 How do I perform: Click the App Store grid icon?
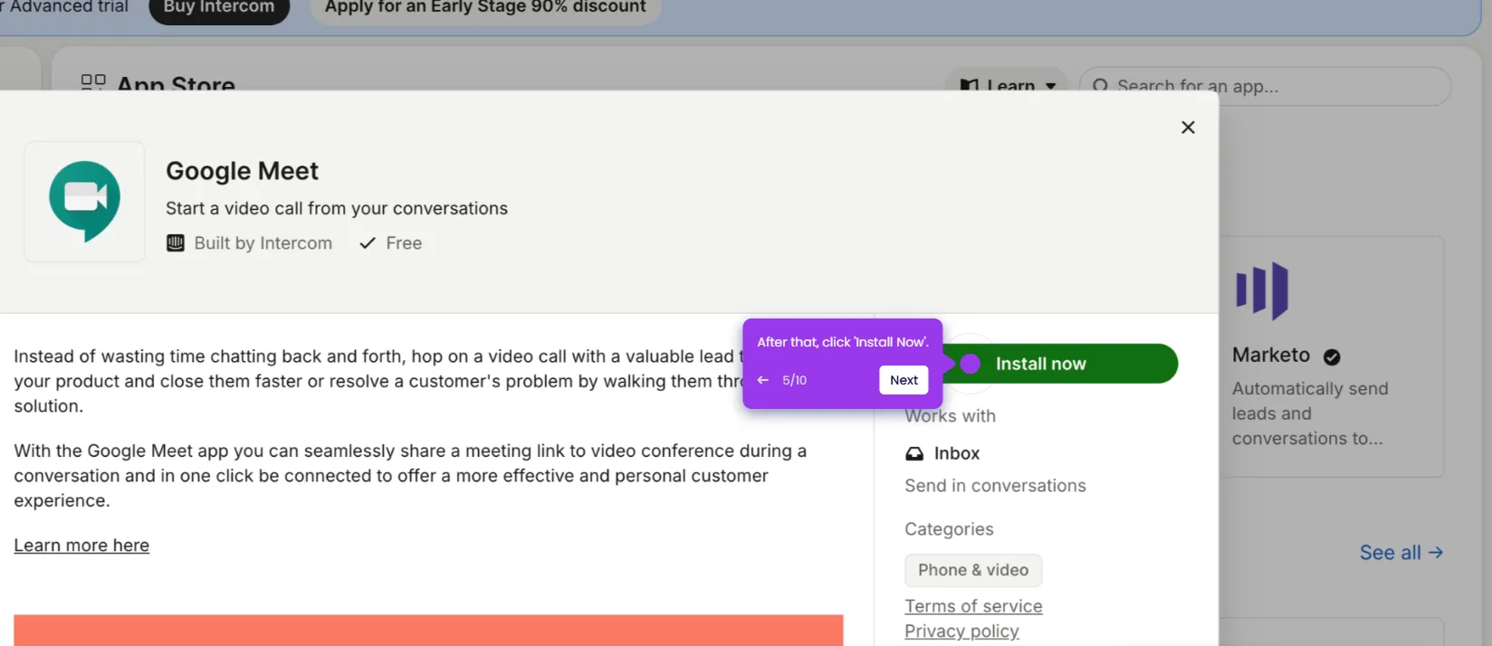pyautogui.click(x=93, y=83)
